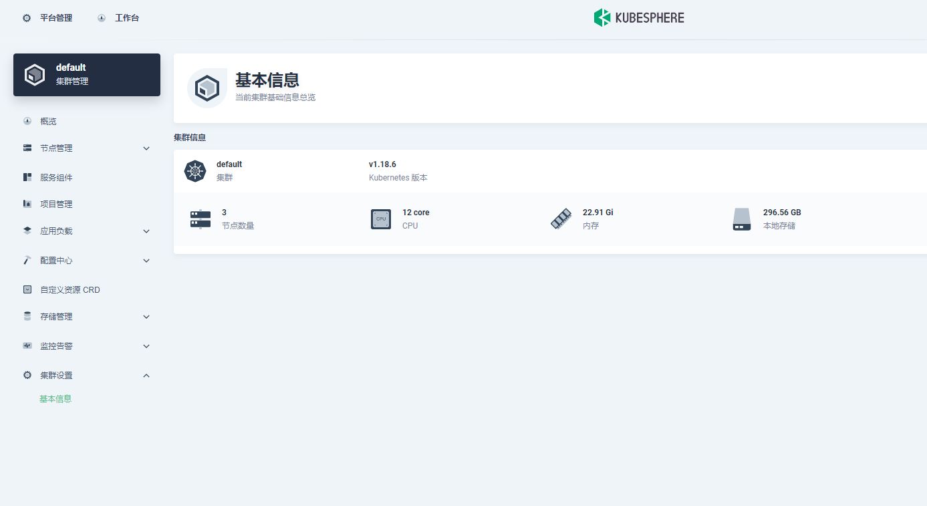Select the 基本信息 submenu item
This screenshot has height=506, width=927.
pyautogui.click(x=55, y=399)
